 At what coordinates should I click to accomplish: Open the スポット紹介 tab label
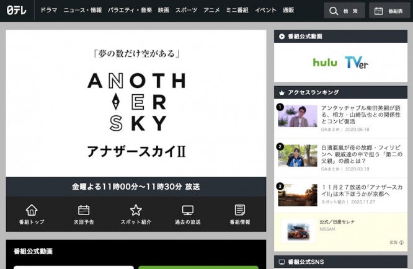[x=136, y=222]
